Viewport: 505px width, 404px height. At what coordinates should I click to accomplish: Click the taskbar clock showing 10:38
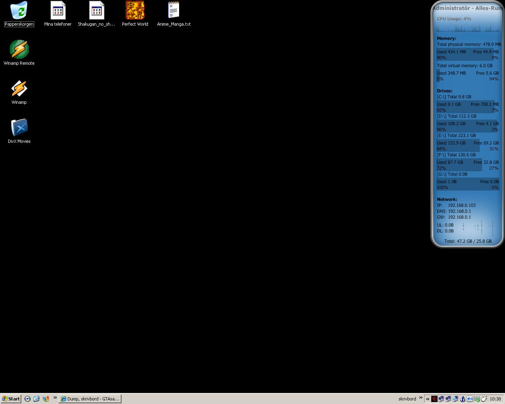coord(495,399)
